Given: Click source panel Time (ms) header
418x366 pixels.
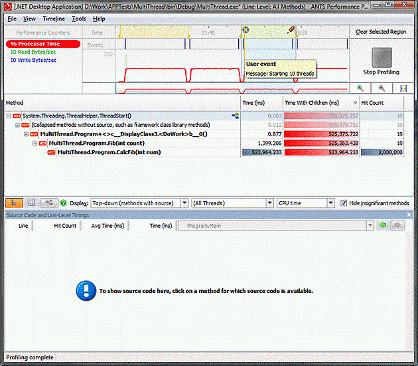Looking at the screenshot, I should tap(161, 226).
